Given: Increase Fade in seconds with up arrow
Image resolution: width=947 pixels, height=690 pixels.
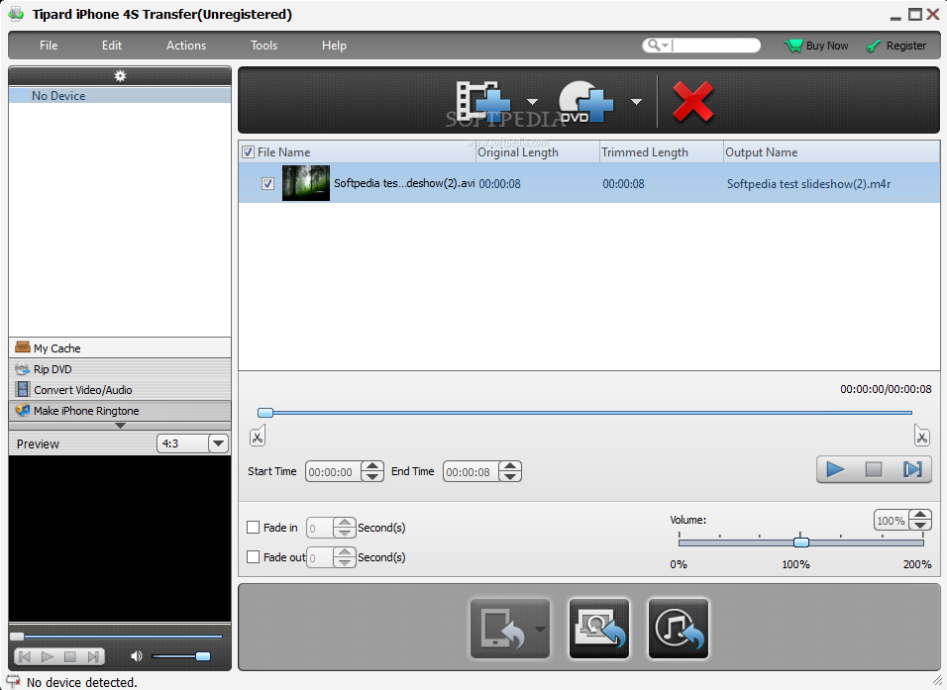Looking at the screenshot, I should coord(345,523).
